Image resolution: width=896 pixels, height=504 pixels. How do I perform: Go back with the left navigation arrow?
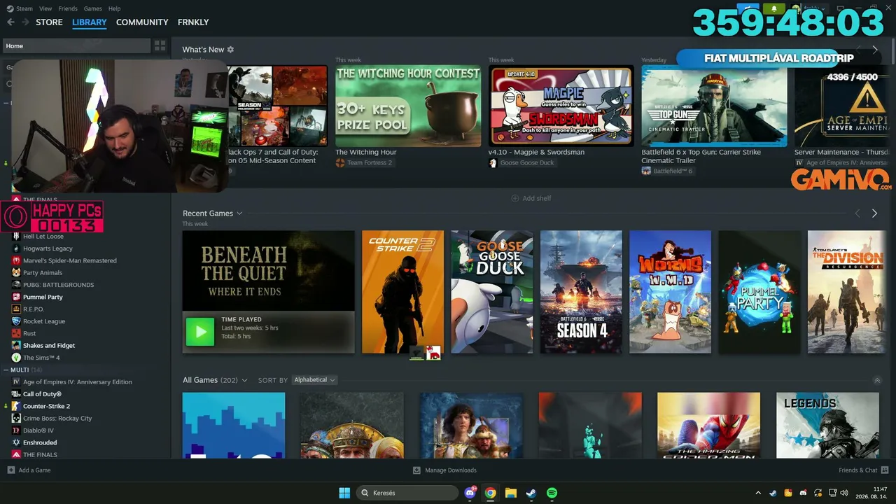10,22
